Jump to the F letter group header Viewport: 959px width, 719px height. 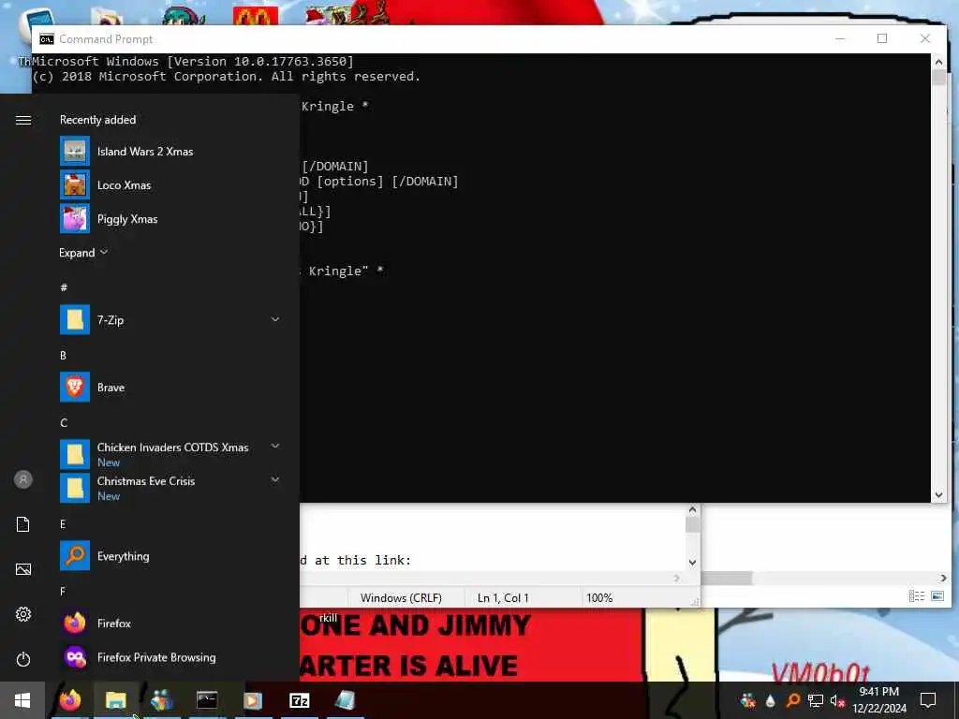[63, 592]
